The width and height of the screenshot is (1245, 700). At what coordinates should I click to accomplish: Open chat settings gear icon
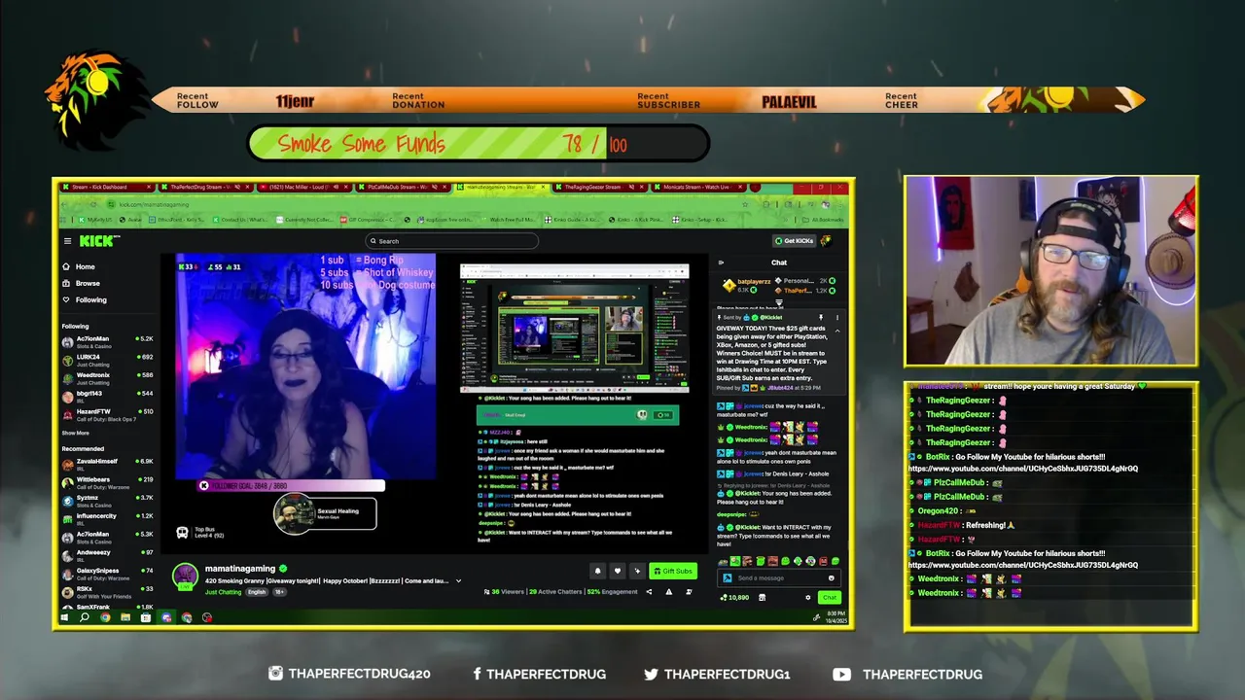808,597
